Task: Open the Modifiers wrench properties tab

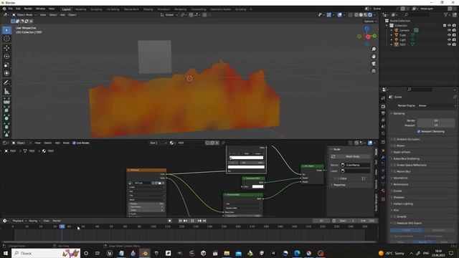Action: (383, 158)
